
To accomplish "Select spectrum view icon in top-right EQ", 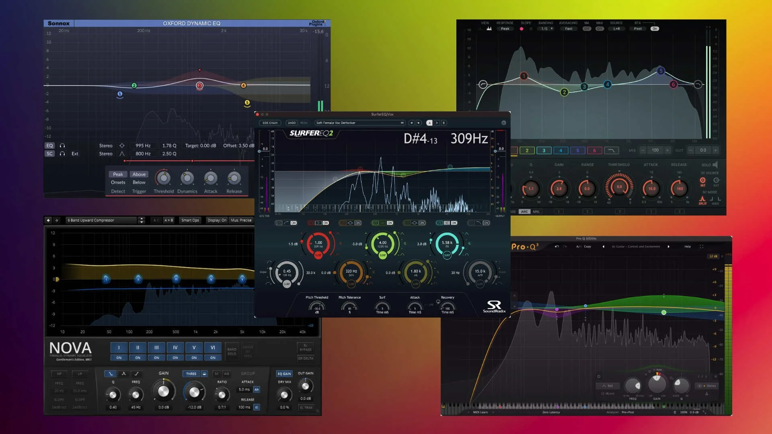I will [489, 29].
